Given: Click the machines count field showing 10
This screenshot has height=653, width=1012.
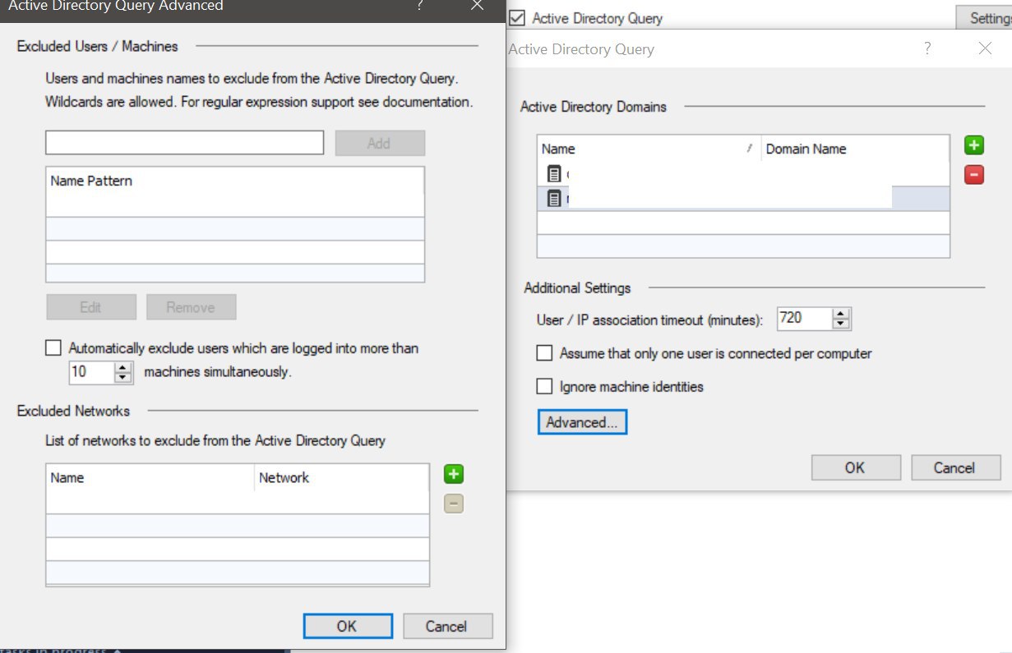Looking at the screenshot, I should click(91, 372).
